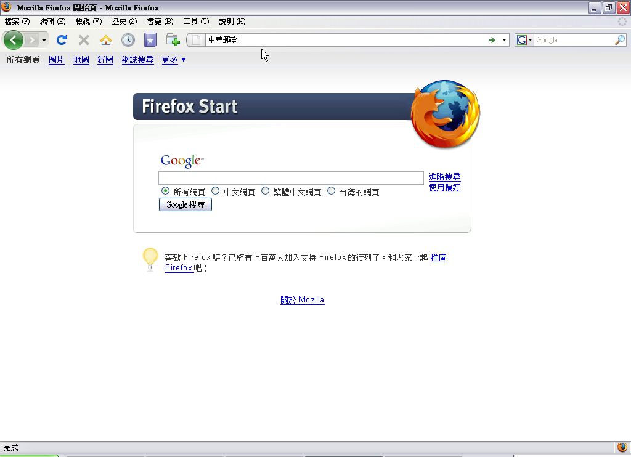Open the 編輯 (E) menu

tap(52, 22)
